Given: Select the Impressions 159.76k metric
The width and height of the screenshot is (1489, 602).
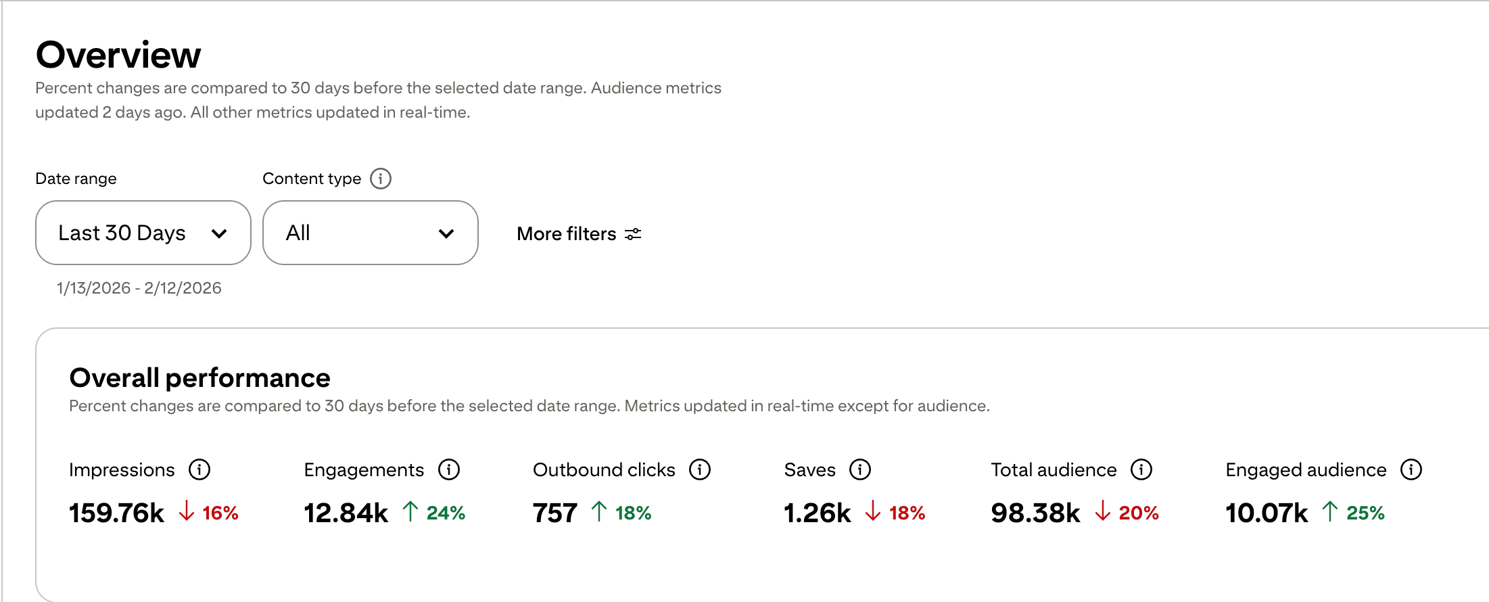Looking at the screenshot, I should point(116,513).
